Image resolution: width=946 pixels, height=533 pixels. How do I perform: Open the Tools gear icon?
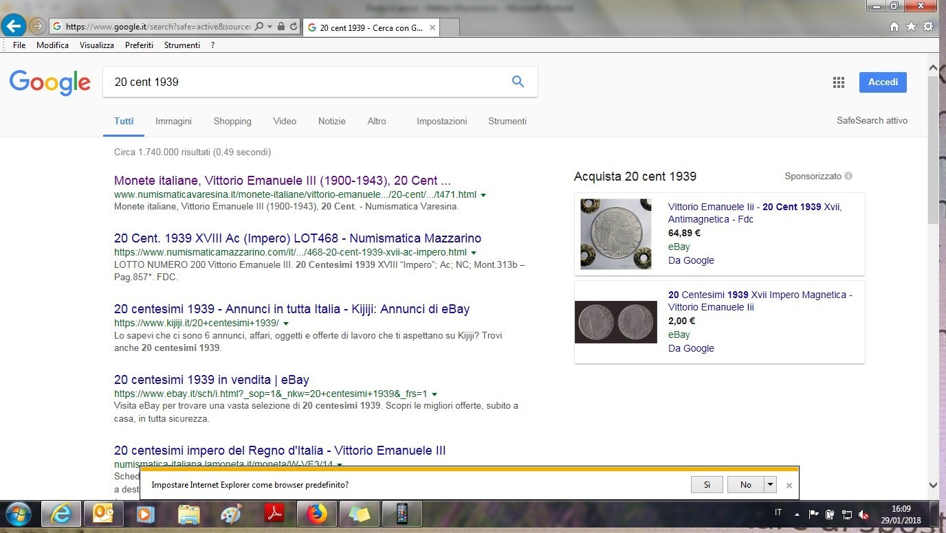click(928, 27)
